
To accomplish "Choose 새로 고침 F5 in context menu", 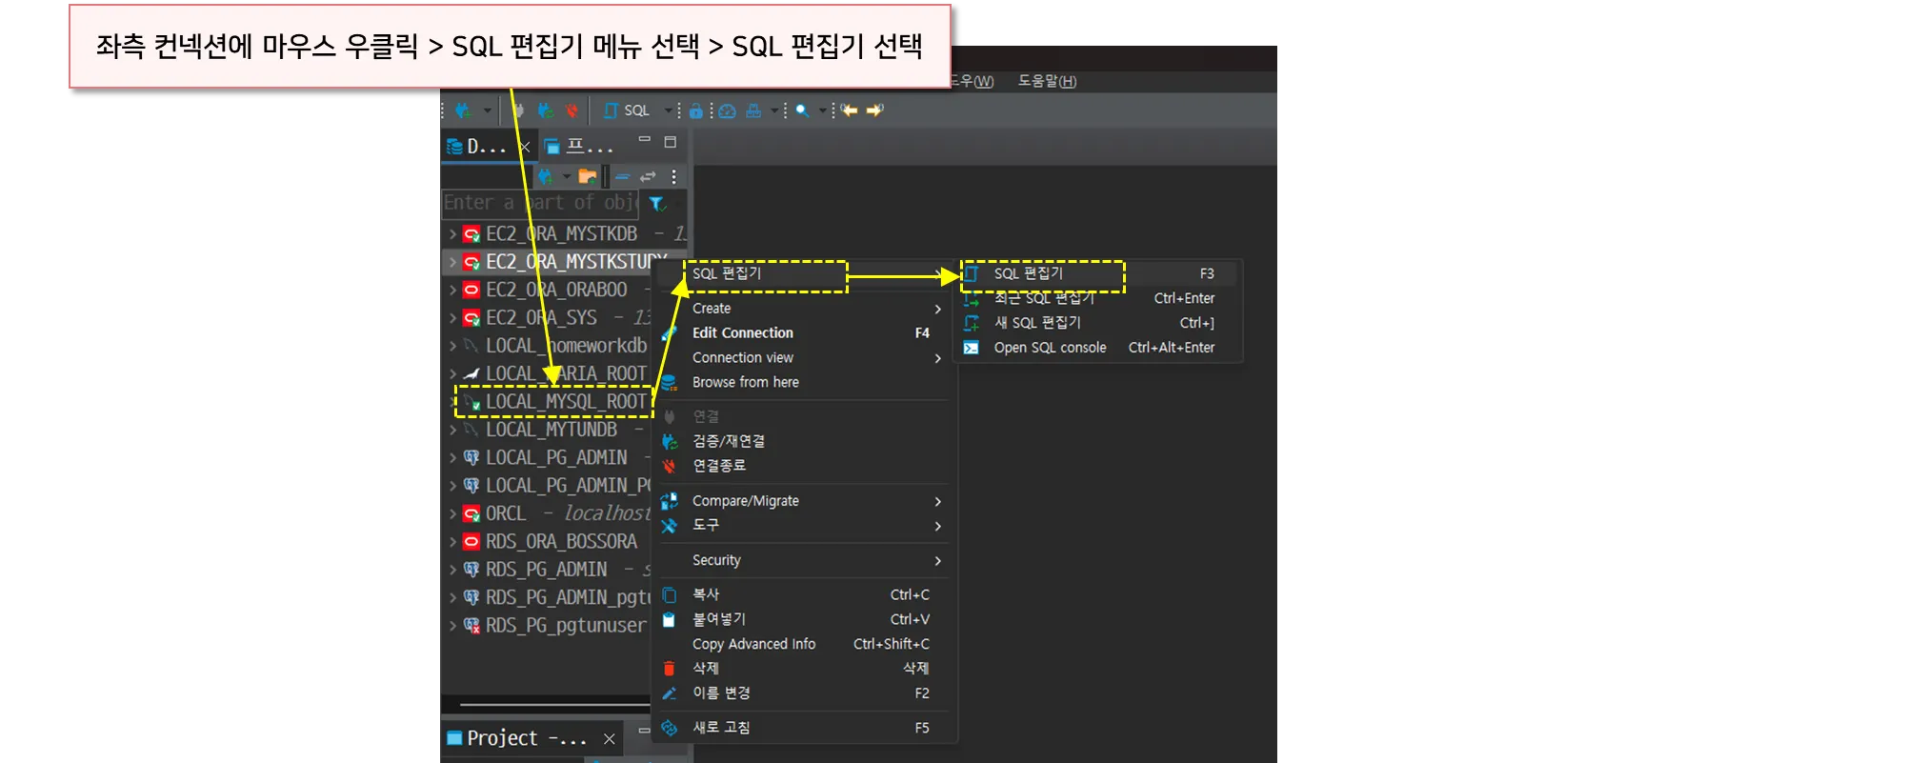I will (x=803, y=729).
